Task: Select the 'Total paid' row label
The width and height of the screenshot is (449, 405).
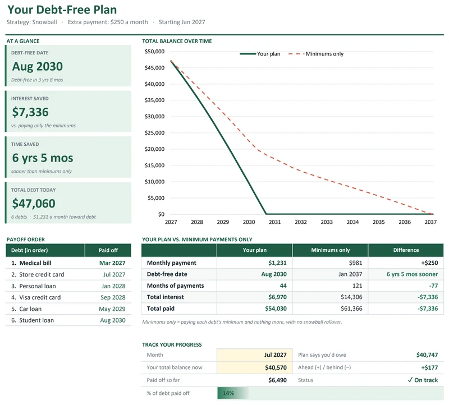Action: 161,309
